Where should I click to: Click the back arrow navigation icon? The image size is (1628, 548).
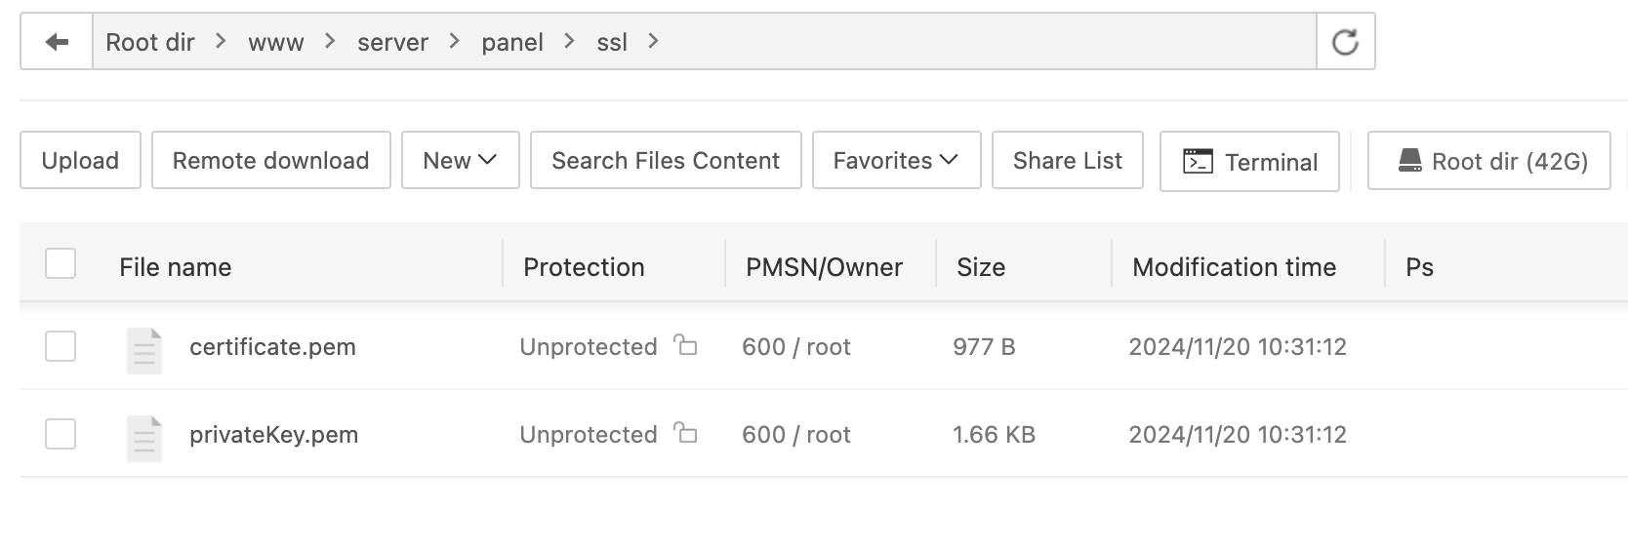pos(57,42)
